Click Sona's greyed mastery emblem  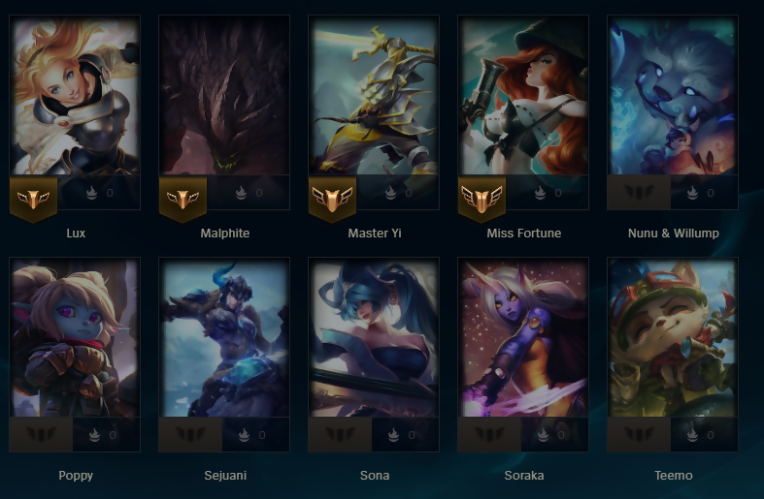tap(340, 434)
